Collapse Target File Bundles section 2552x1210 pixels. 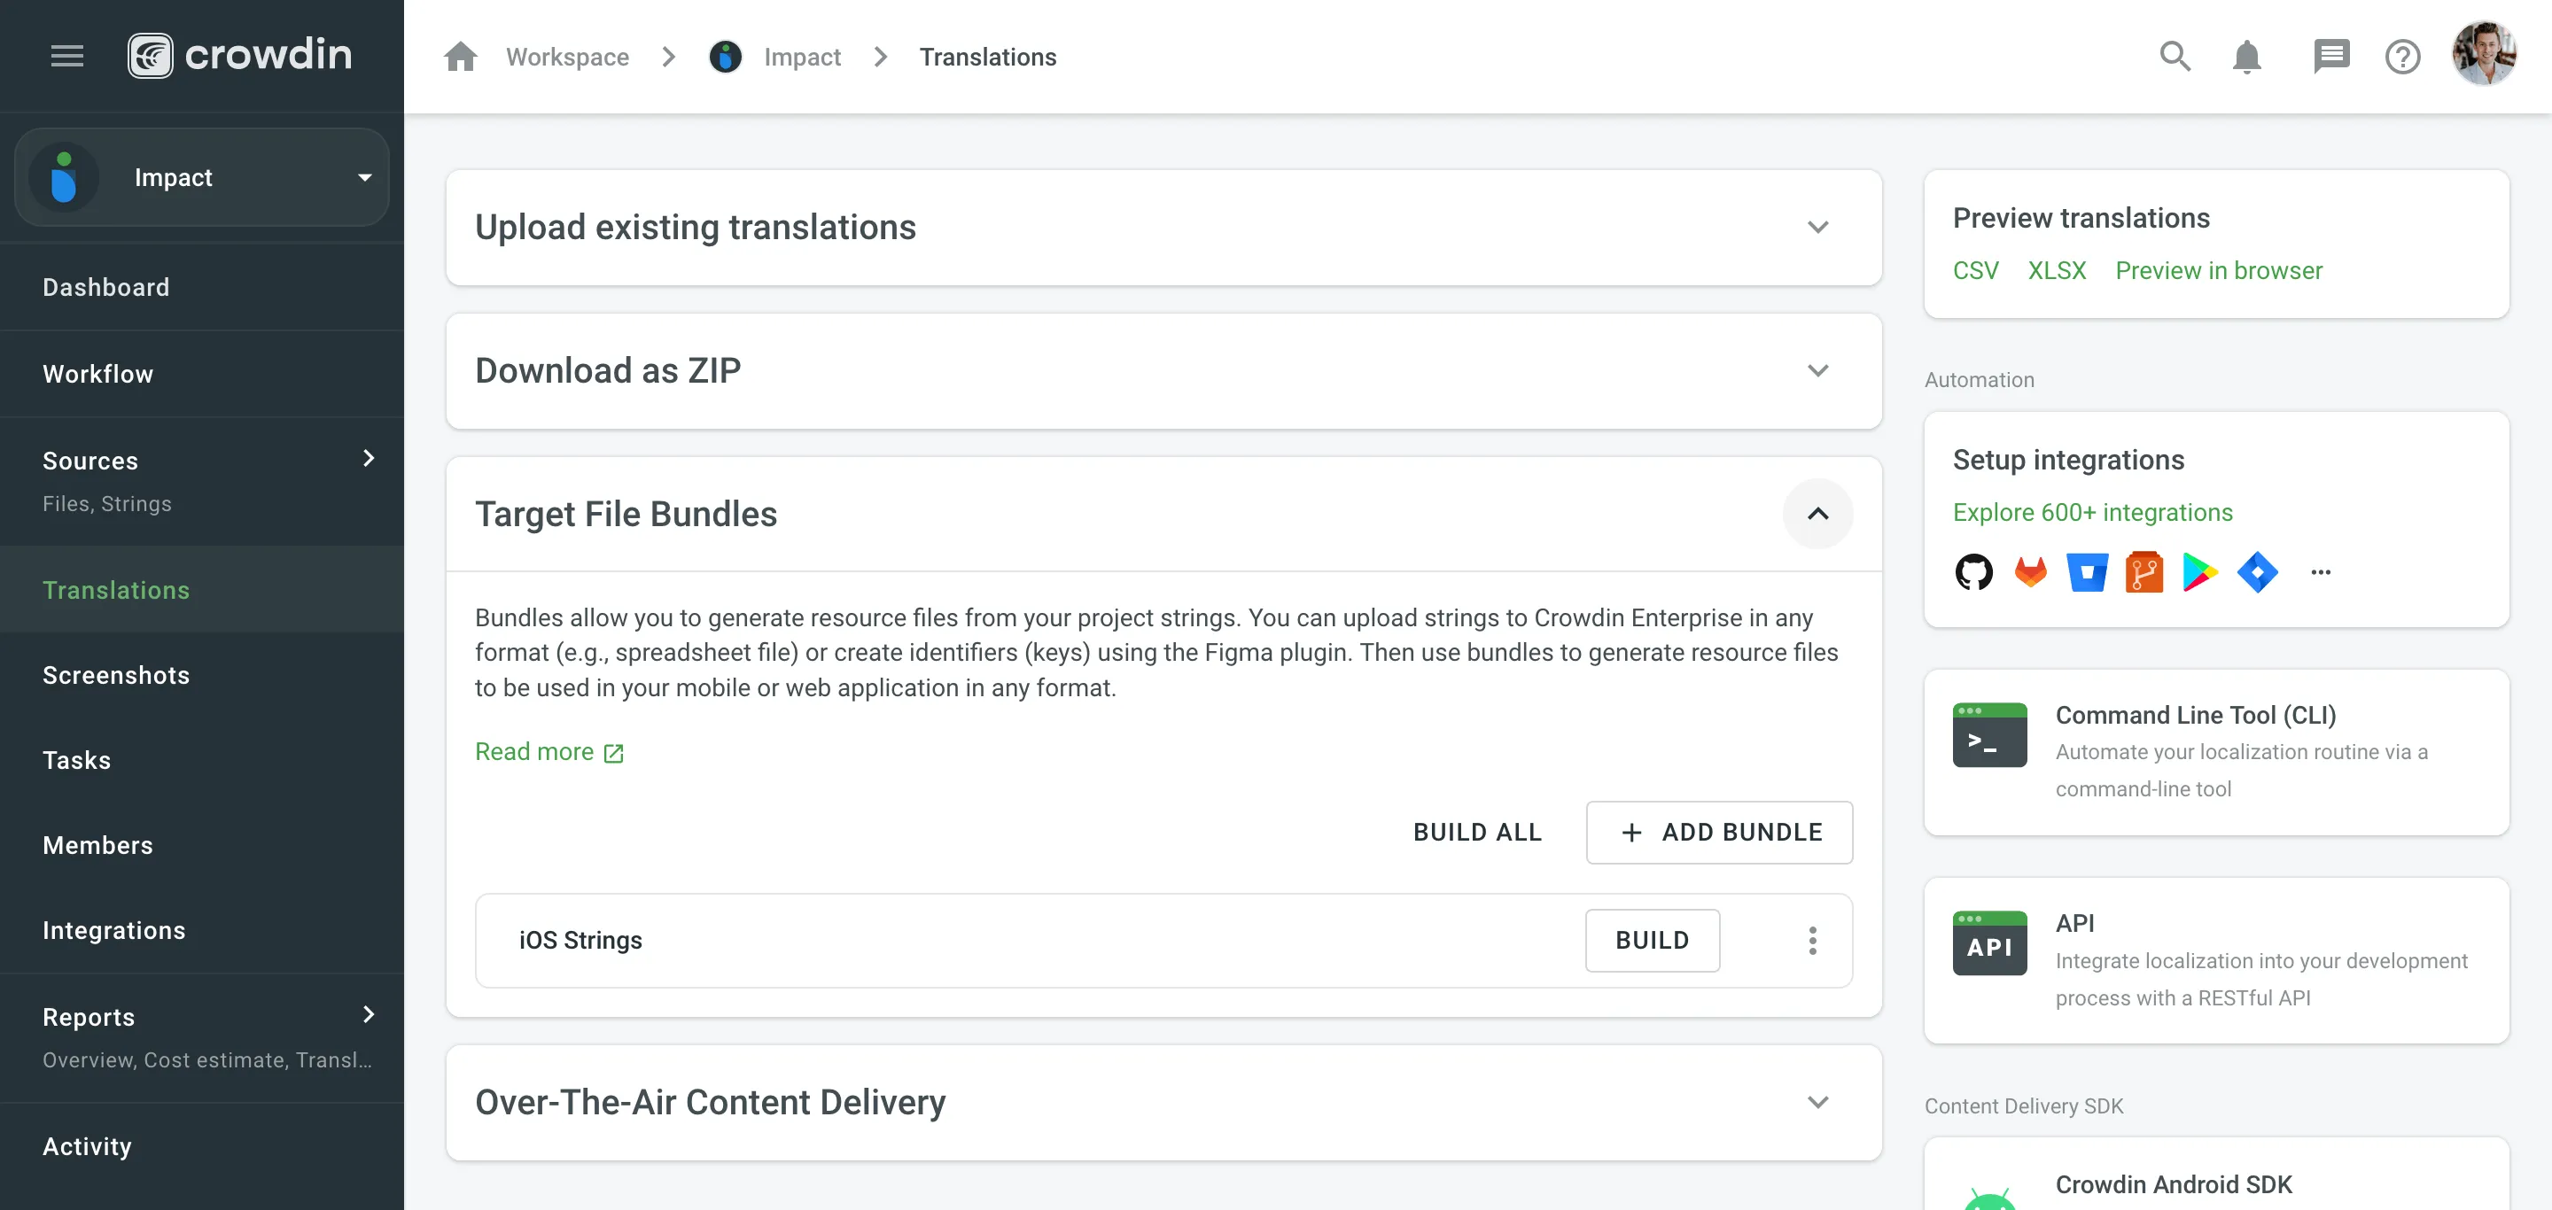tap(1818, 514)
